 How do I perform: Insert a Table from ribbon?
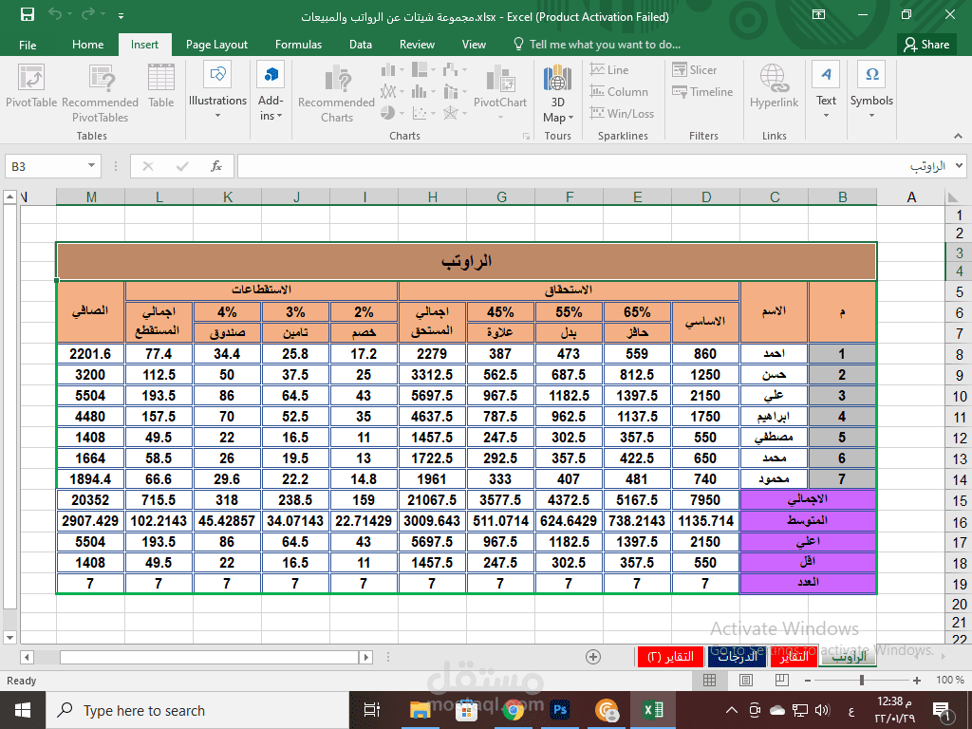pos(161,86)
